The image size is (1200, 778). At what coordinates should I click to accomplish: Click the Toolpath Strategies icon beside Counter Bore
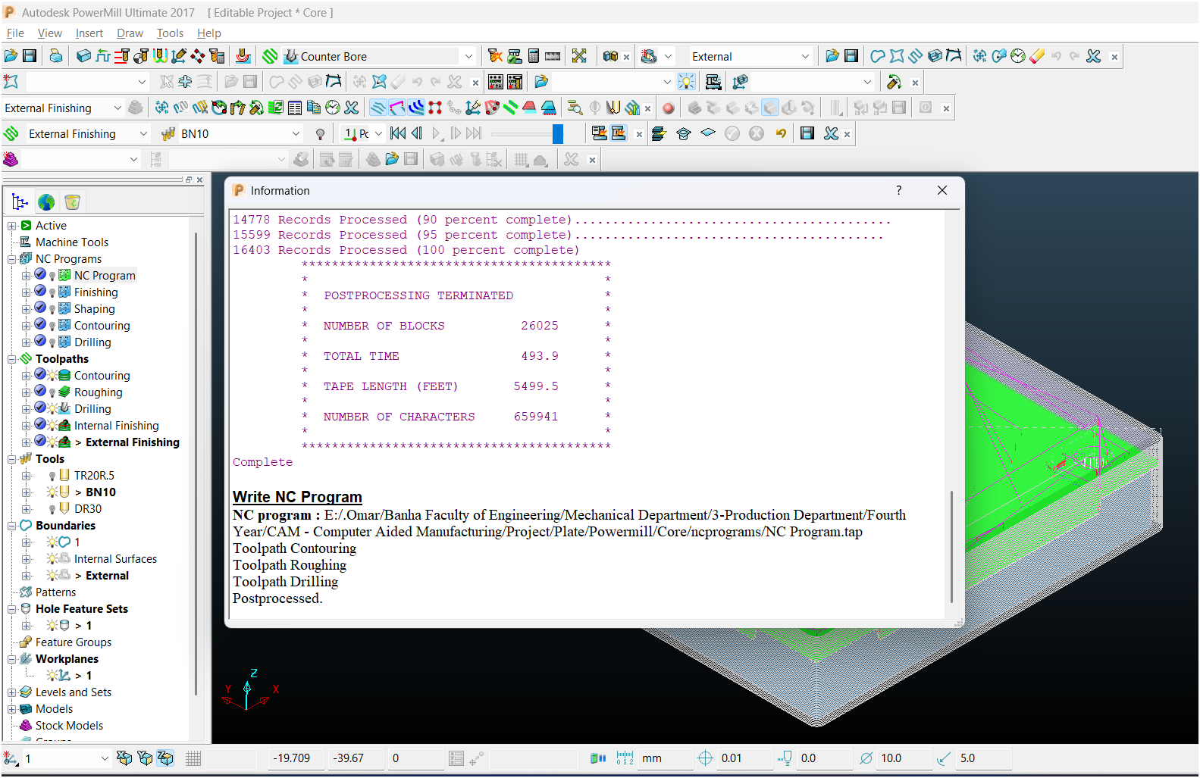270,56
